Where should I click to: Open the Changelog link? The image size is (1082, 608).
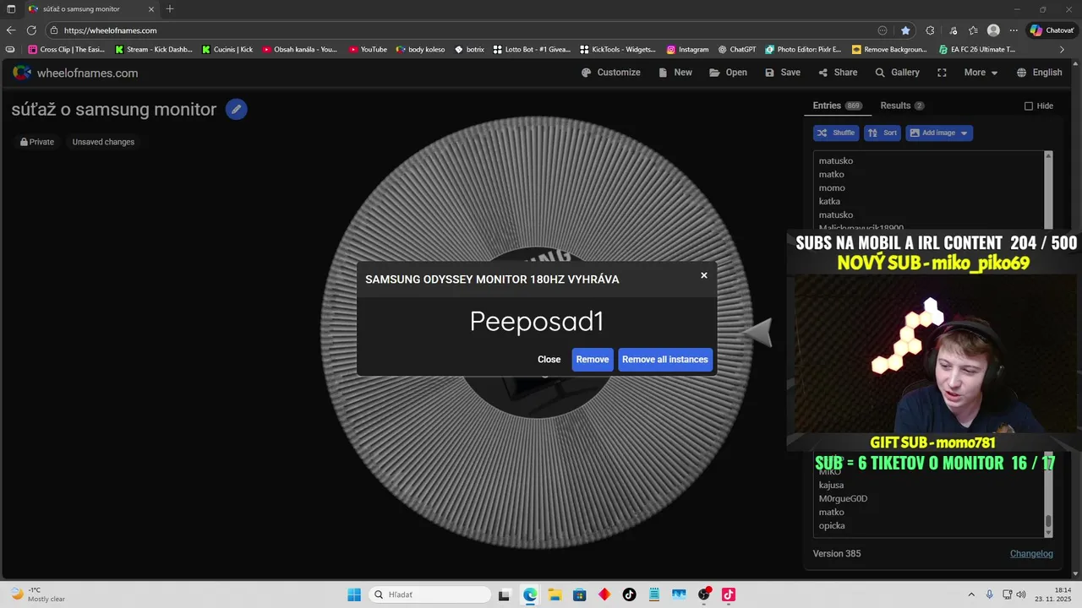click(1031, 554)
